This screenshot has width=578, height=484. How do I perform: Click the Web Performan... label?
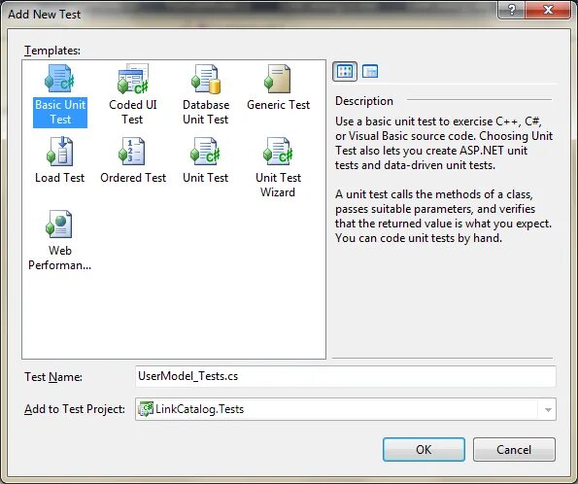coord(59,258)
